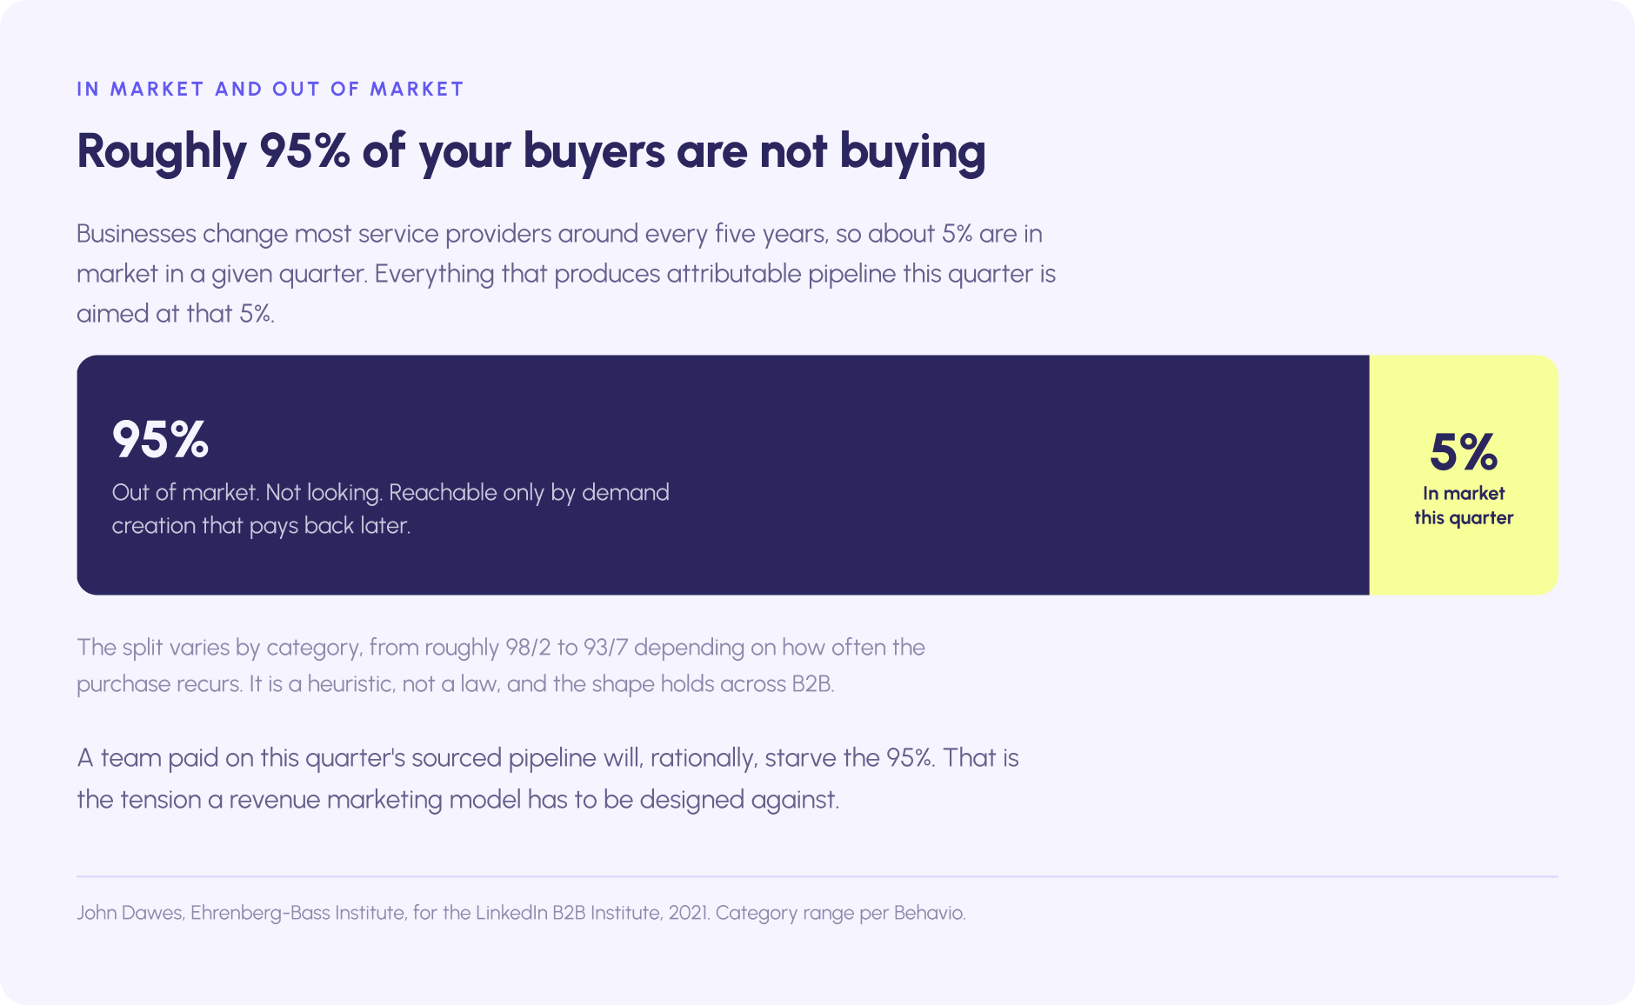The height and width of the screenshot is (1005, 1635).
Task: Click the 'In Market and Out of Market' eyebrow label
Action: [270, 89]
